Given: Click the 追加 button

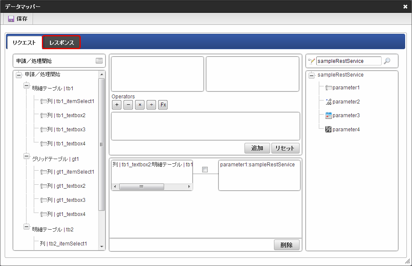Looking at the screenshot, I should [x=257, y=148].
